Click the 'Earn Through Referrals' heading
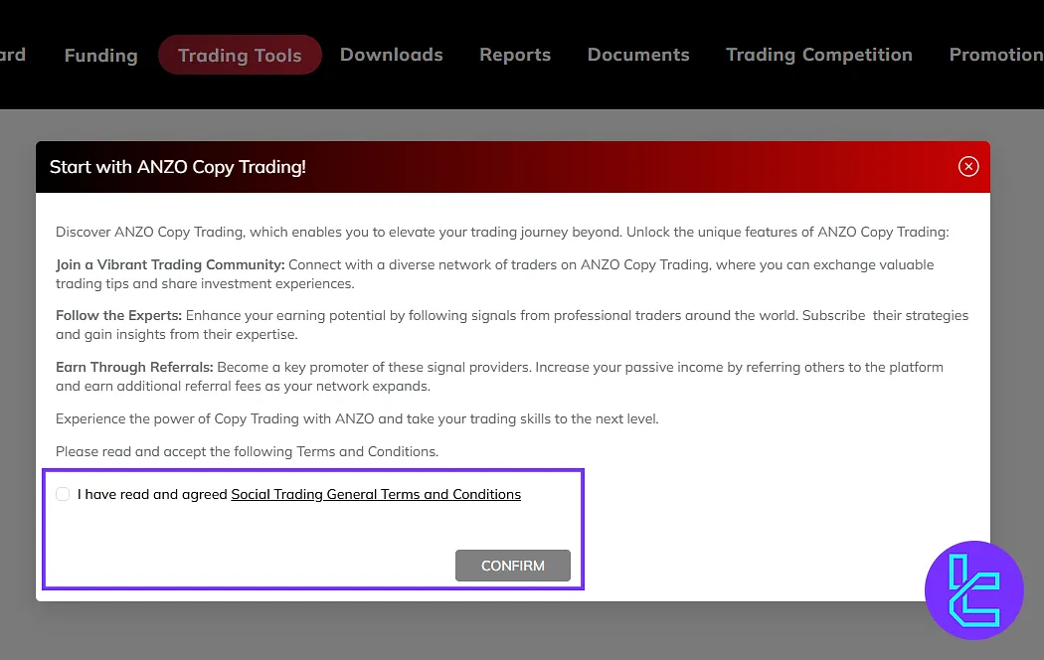Screen dimensions: 1044x660 point(134,367)
